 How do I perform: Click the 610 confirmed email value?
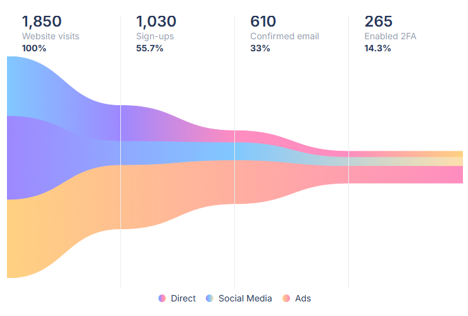point(263,22)
